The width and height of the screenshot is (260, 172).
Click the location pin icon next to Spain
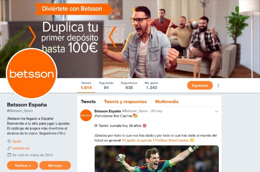pyautogui.click(x=9, y=141)
